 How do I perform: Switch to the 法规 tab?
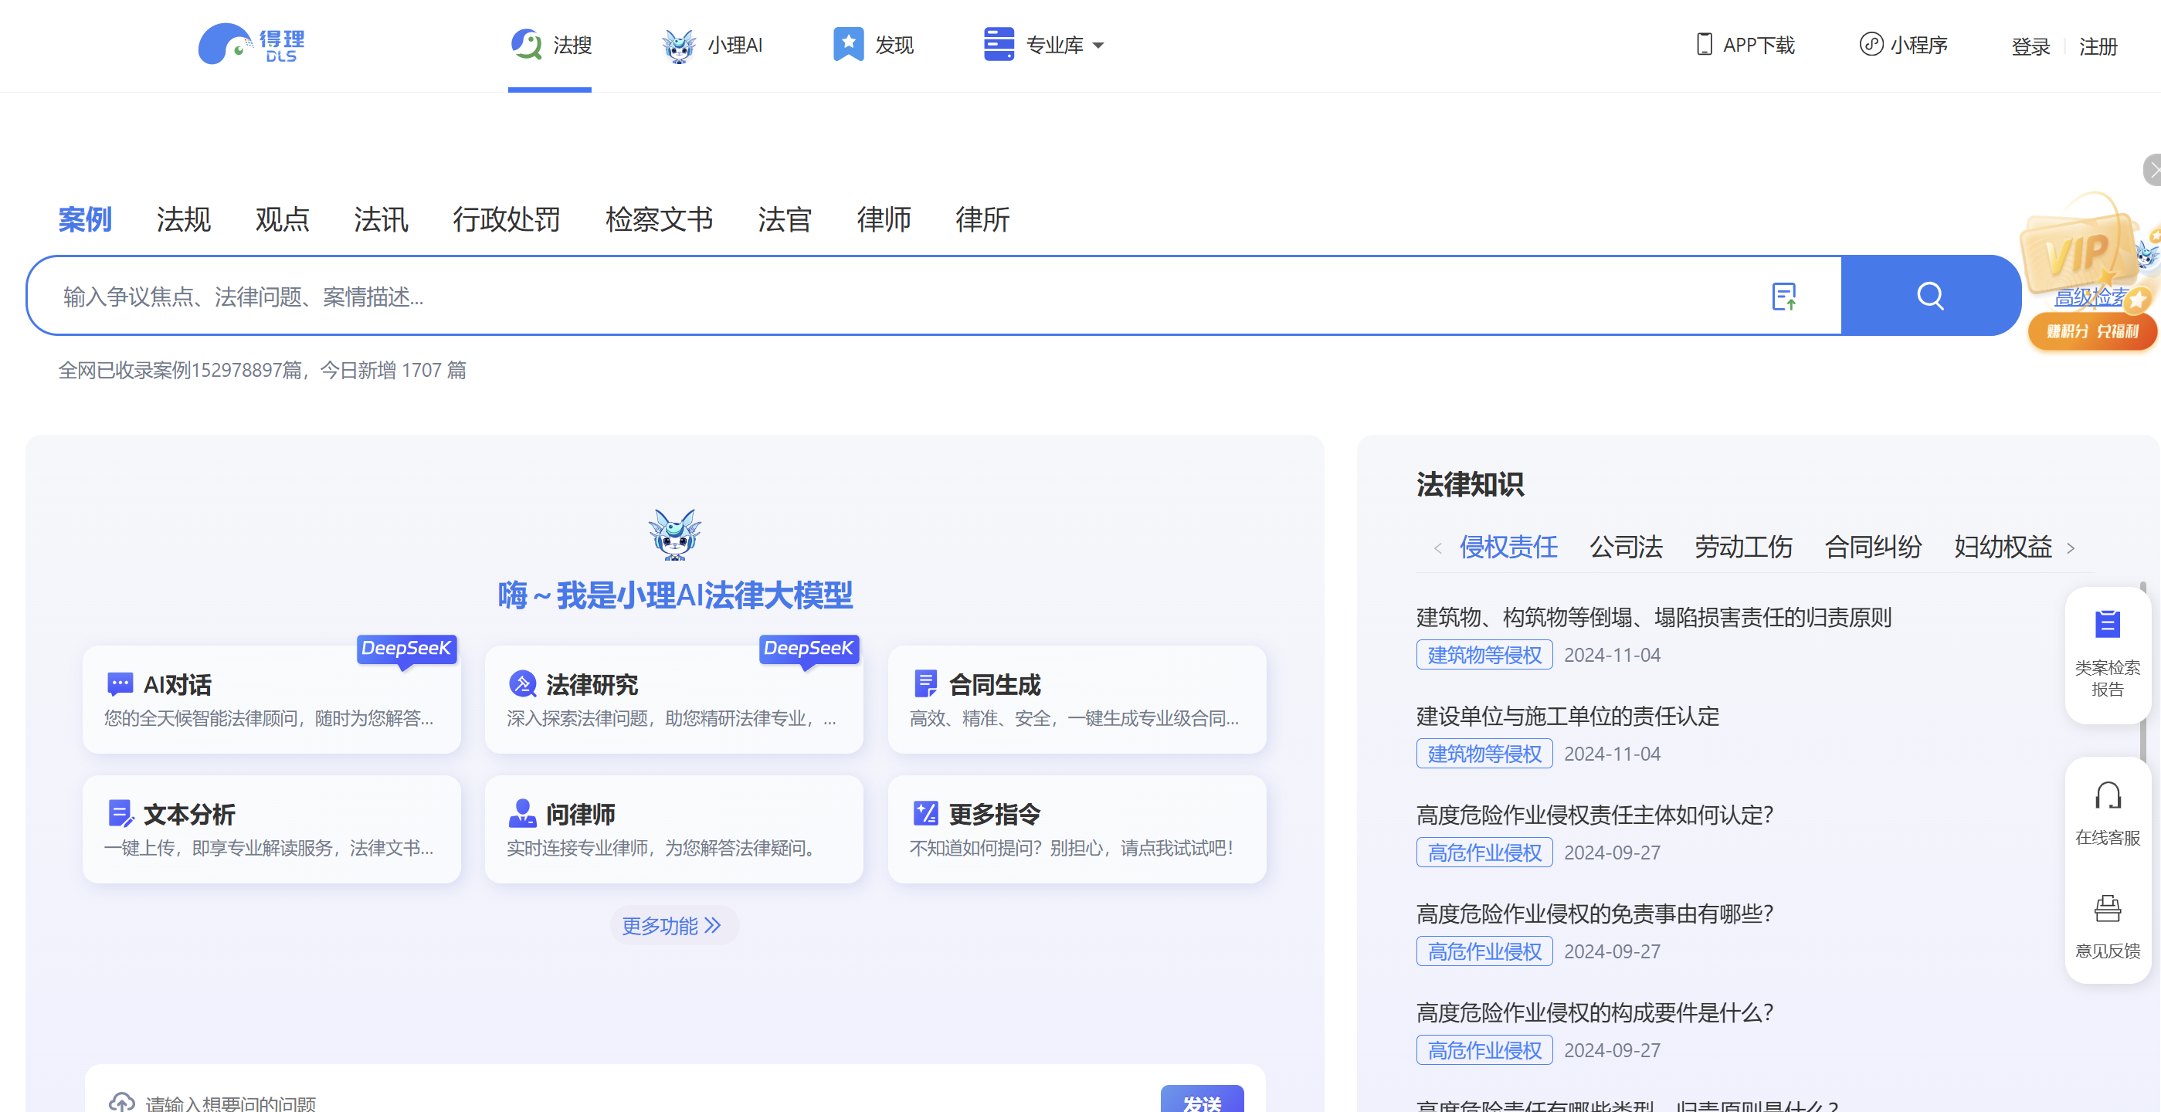(183, 220)
